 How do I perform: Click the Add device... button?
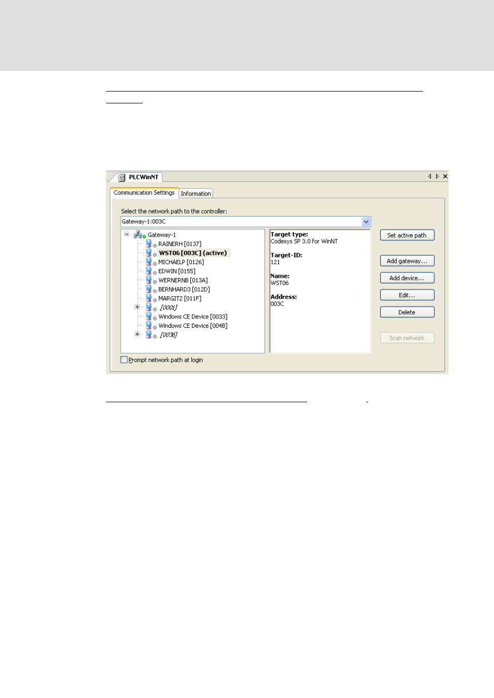coord(407,278)
